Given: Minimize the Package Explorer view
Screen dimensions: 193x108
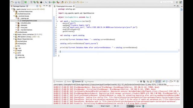Looking at the screenshot, I should click(x=47, y=6).
